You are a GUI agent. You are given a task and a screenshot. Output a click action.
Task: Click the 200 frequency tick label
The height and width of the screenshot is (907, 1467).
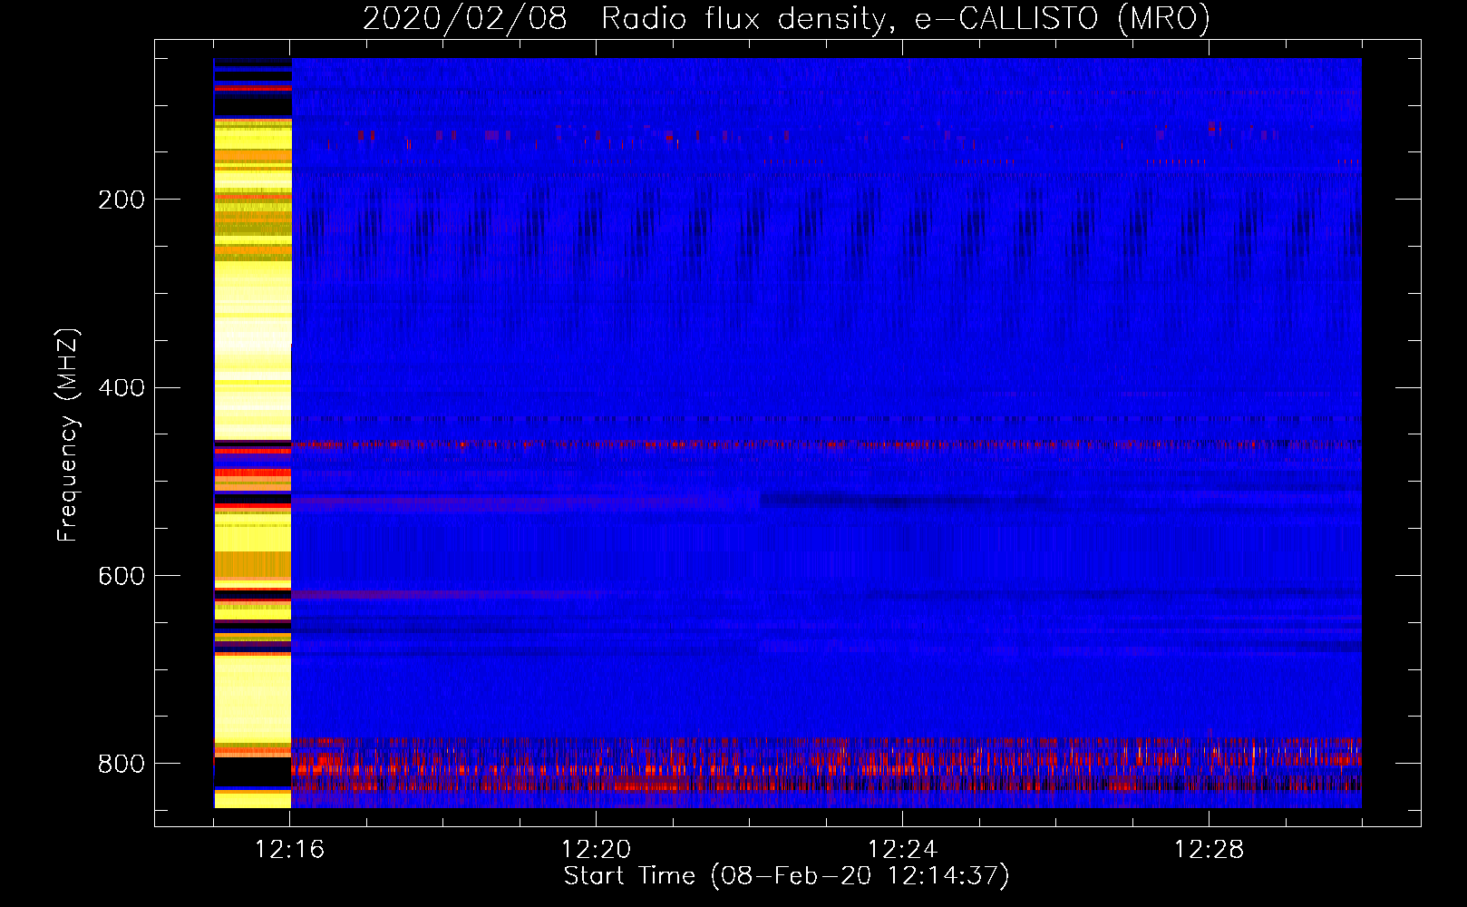pos(121,200)
